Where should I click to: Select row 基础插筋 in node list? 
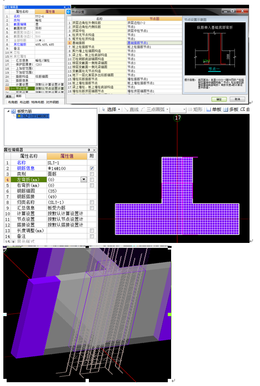pyautogui.click(x=125, y=43)
